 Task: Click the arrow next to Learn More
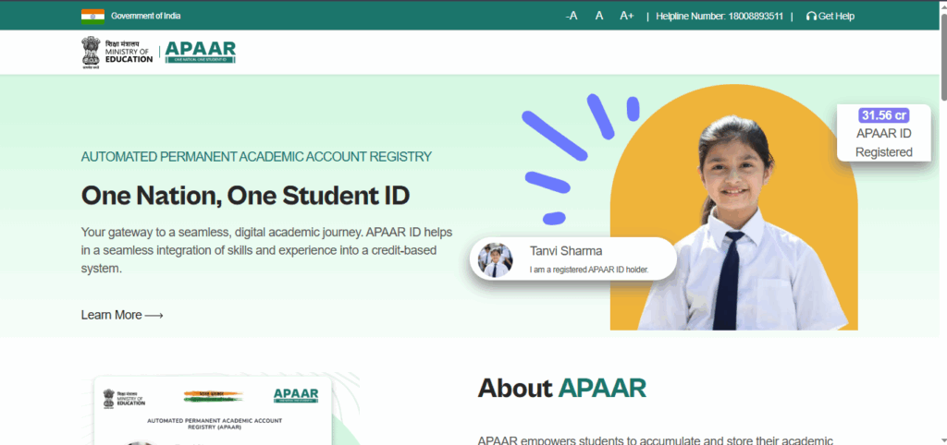coord(154,315)
